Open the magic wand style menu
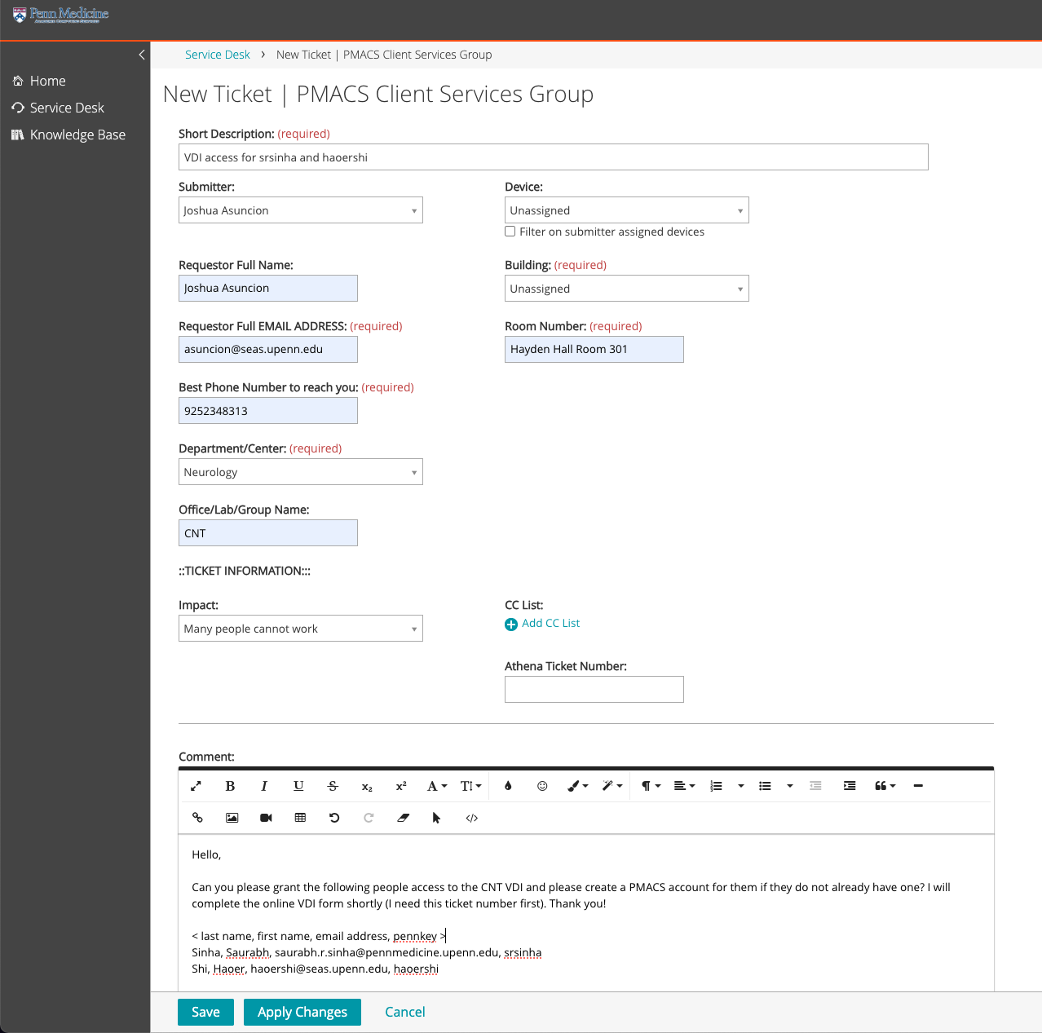Image resolution: width=1042 pixels, height=1033 pixels. click(612, 786)
